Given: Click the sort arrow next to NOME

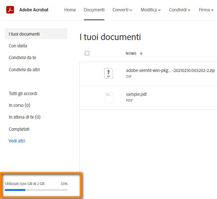Looking at the screenshot, I should (141, 53).
